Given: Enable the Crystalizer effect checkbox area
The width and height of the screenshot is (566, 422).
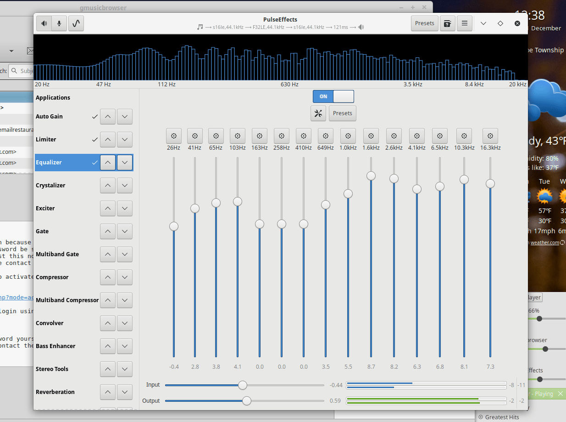Looking at the screenshot, I should (x=94, y=185).
